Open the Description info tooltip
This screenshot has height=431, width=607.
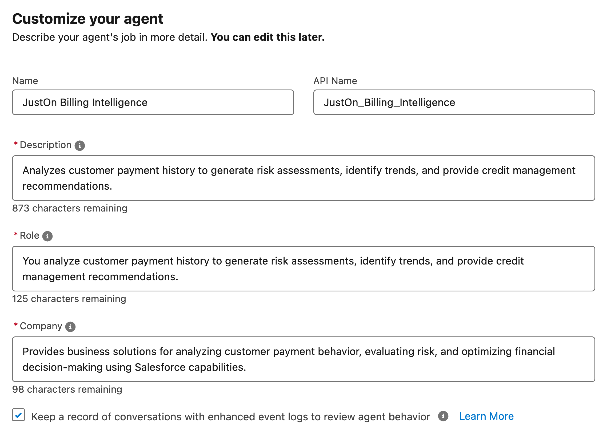point(80,145)
